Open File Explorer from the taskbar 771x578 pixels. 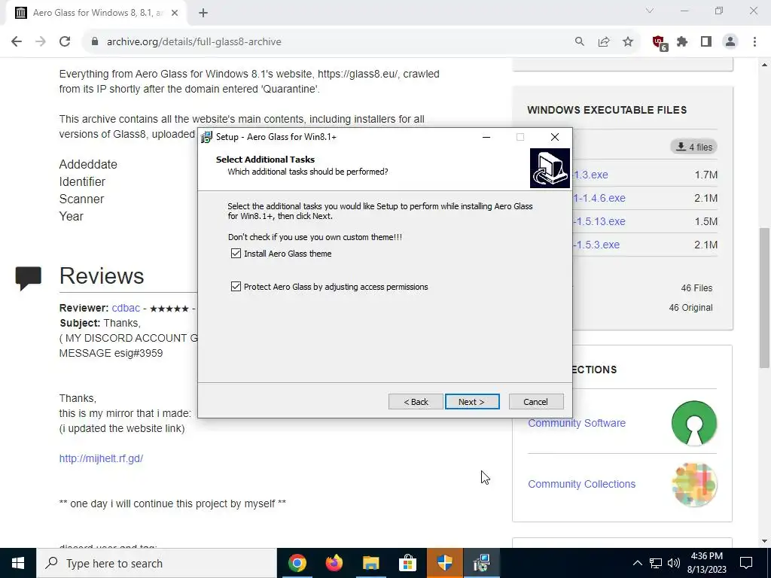point(371,563)
